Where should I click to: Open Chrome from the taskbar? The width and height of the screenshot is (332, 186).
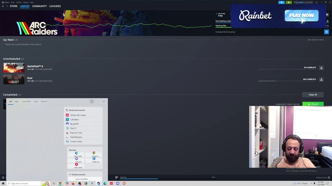point(60,183)
